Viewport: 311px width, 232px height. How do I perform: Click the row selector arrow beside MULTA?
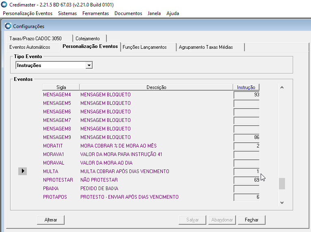tap(23, 171)
